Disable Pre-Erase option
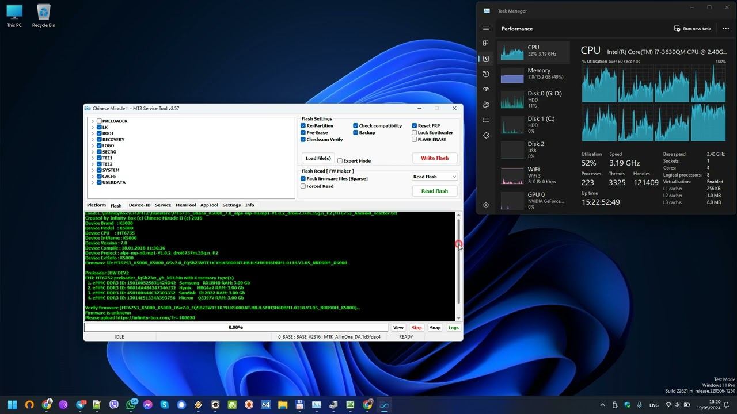The width and height of the screenshot is (737, 414). [x=303, y=132]
